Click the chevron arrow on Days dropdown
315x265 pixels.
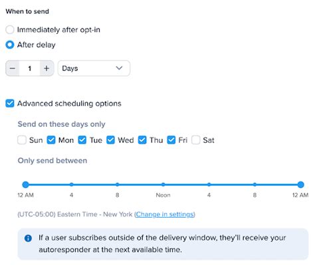point(119,68)
